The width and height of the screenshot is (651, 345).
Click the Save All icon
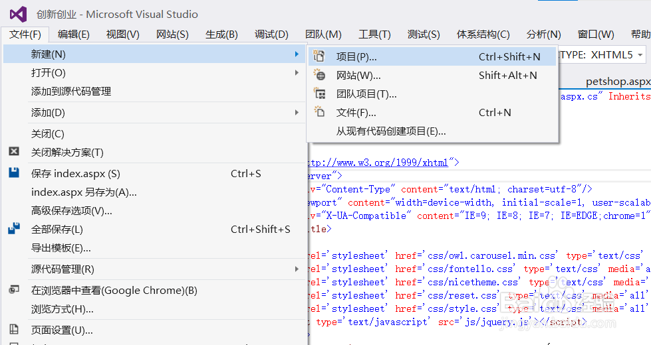click(x=14, y=229)
